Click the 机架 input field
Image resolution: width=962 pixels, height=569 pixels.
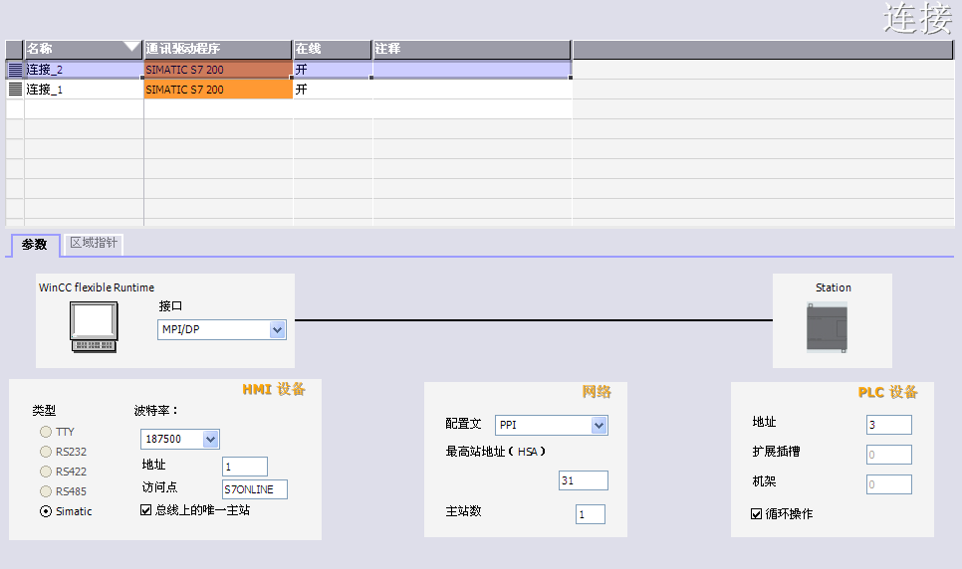click(x=889, y=484)
